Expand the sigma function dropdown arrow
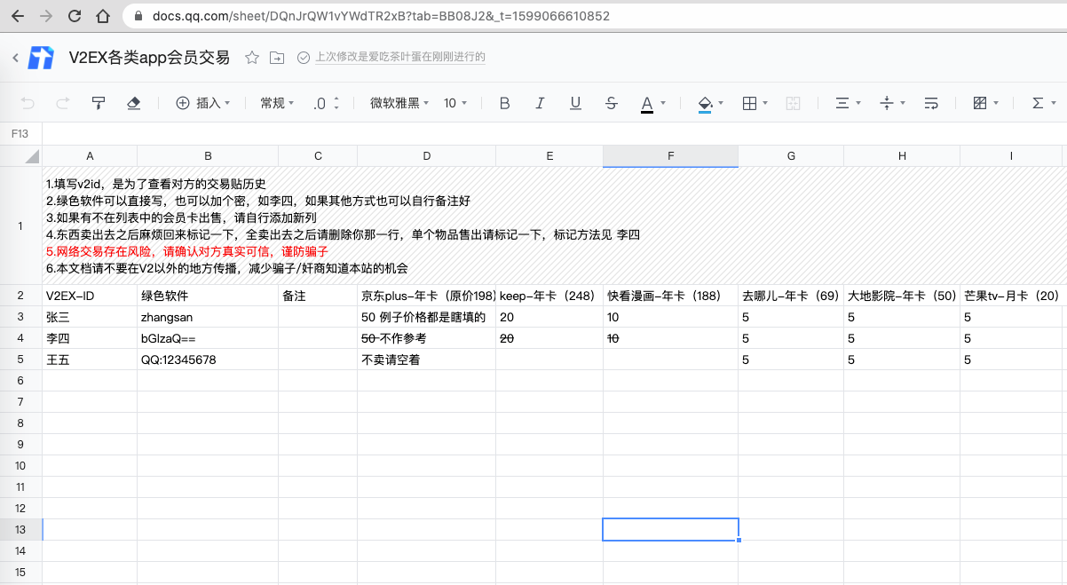The image size is (1067, 585). point(1054,103)
